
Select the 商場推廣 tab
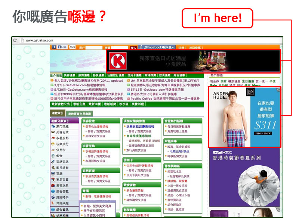(150, 75)
